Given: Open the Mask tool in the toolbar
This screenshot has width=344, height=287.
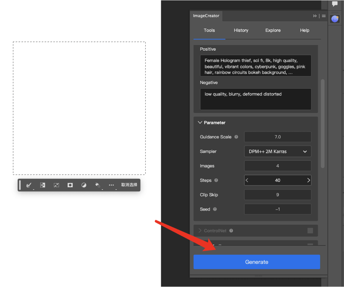Looking at the screenshot, I should click(70, 185).
